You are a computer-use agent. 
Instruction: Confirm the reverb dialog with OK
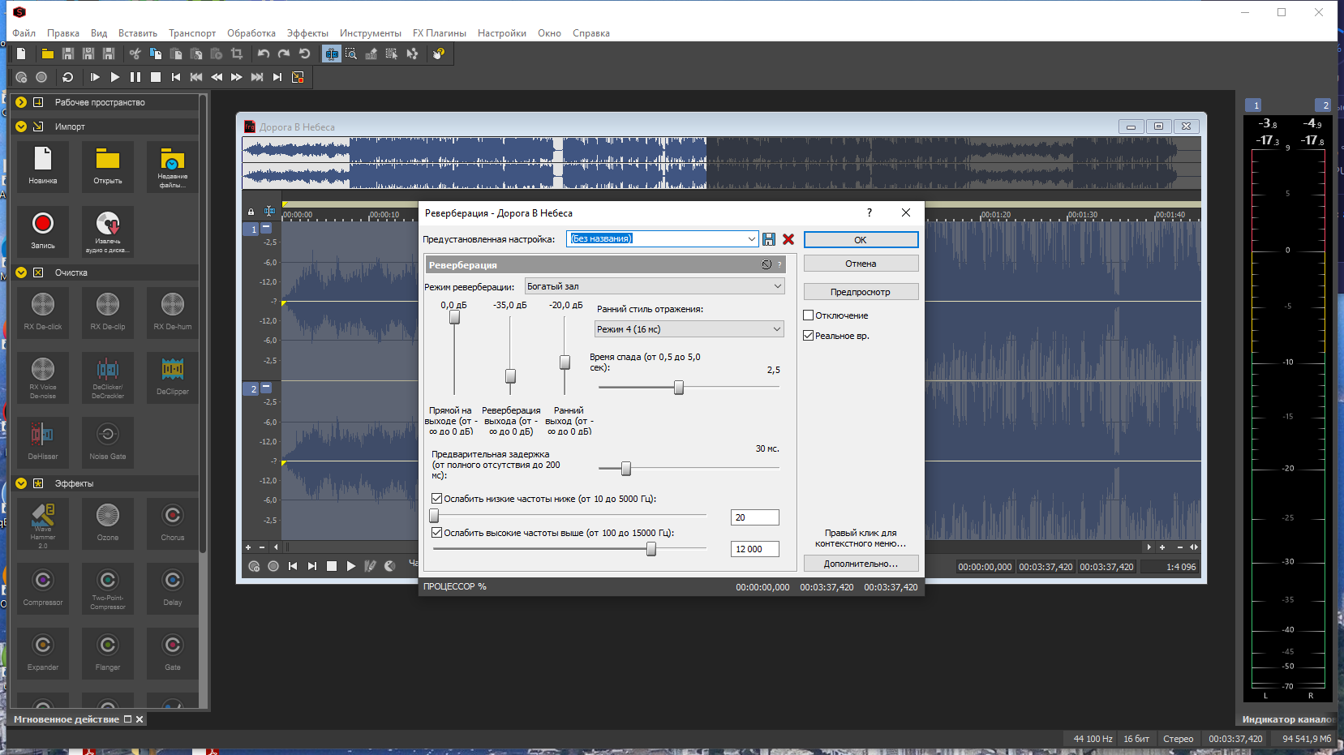coord(861,240)
